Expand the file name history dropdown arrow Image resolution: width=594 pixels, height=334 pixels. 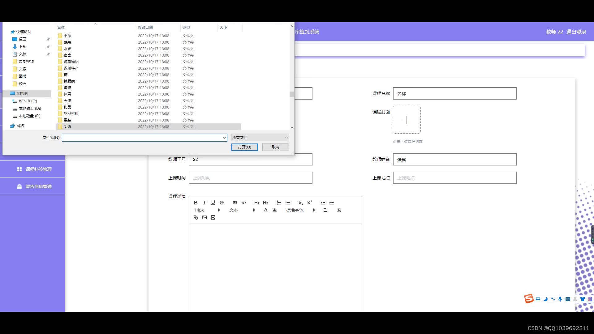click(x=225, y=138)
